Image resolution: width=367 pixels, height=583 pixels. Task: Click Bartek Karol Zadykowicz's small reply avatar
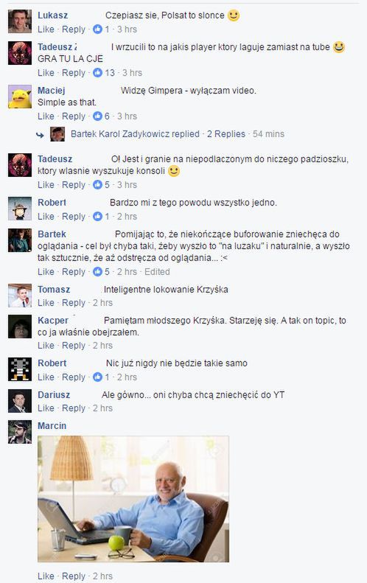coord(57,134)
